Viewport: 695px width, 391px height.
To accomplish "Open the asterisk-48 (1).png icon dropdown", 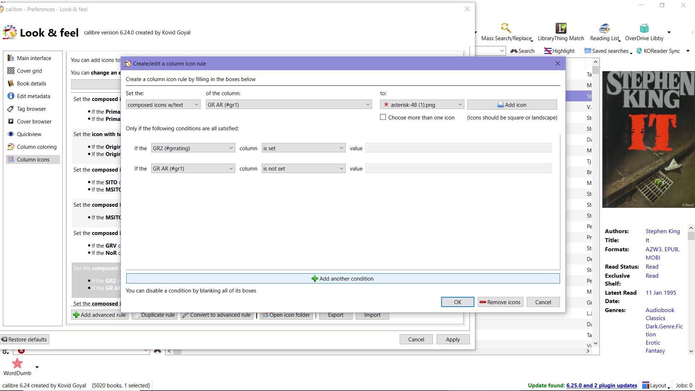I will 422,105.
